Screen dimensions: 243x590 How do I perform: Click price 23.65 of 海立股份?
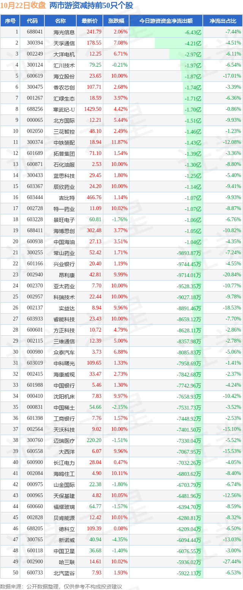pyautogui.click(x=95, y=76)
